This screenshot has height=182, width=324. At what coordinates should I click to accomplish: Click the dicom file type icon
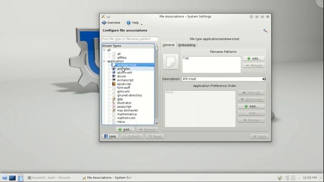114,76
